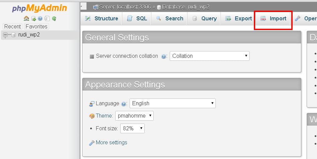Collapse the rudi_wp2 tree node
The width and height of the screenshot is (317, 159).
pos(5,35)
